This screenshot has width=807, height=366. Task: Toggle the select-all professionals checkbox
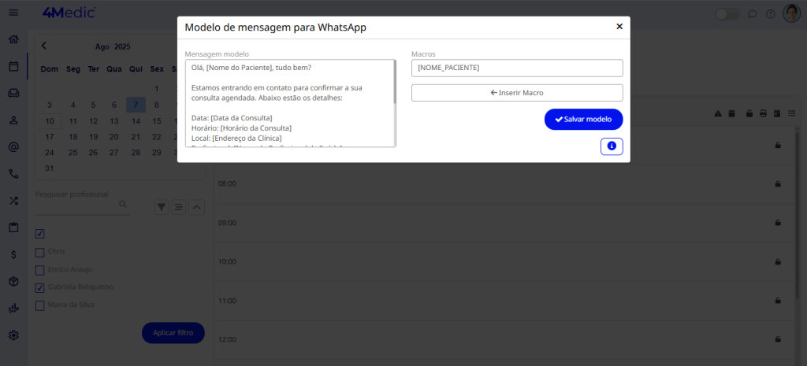point(39,234)
